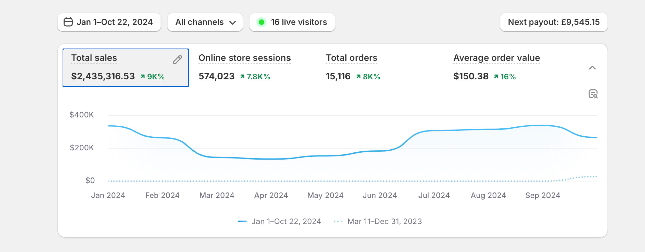Toggle the Jan 1–Oct 22, 2024 legend series
The height and width of the screenshot is (252, 645).
click(x=286, y=221)
